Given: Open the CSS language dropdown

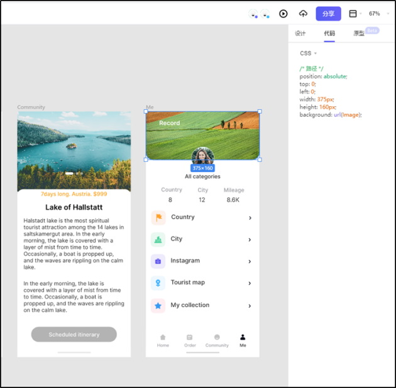Looking at the screenshot, I should coord(308,53).
